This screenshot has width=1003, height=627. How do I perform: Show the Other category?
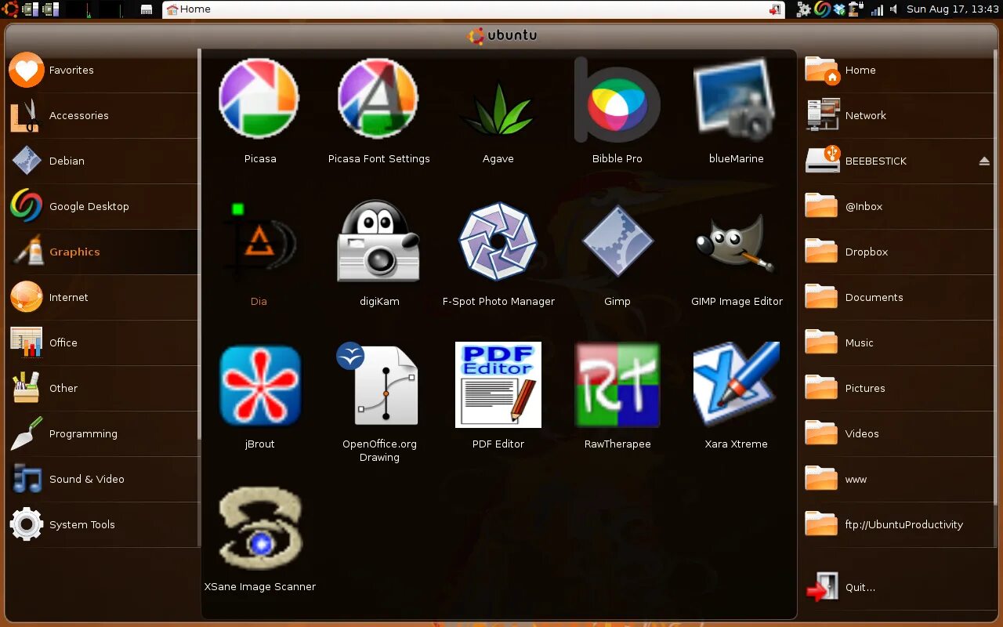[103, 389]
